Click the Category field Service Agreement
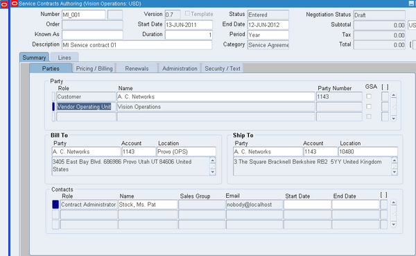Image resolution: width=416 pixels, height=256 pixels. [x=268, y=45]
